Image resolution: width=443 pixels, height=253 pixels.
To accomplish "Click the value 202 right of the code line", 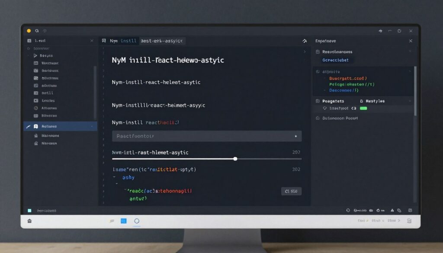I will click(296, 169).
